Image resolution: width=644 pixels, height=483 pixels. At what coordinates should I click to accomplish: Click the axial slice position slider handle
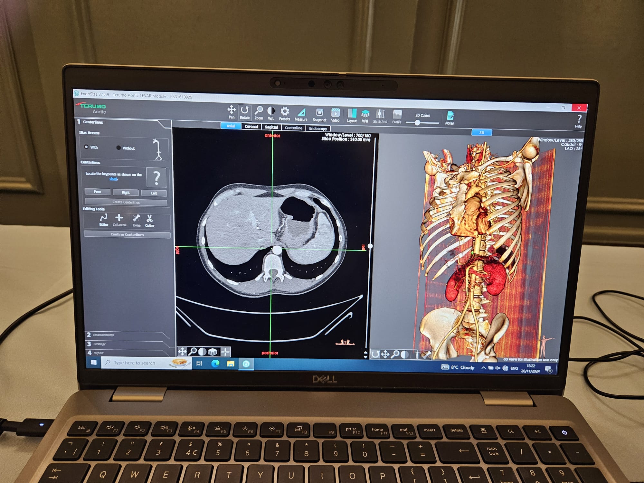point(370,246)
